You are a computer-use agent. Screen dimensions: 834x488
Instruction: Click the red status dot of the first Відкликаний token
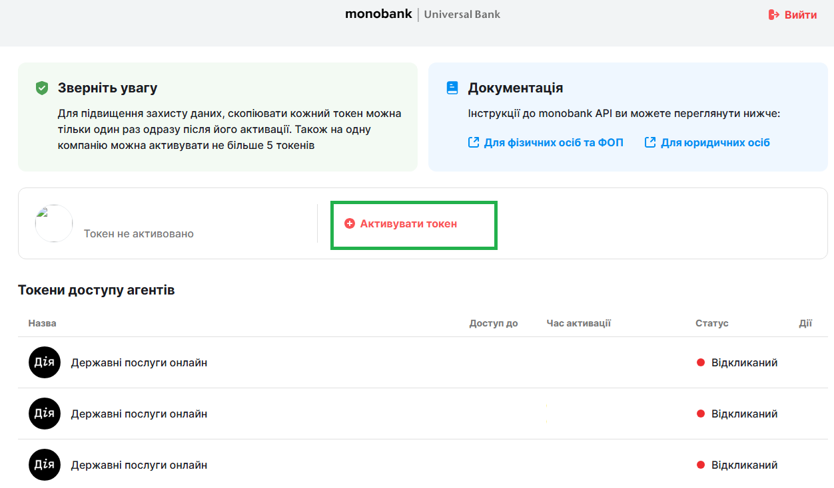point(700,362)
